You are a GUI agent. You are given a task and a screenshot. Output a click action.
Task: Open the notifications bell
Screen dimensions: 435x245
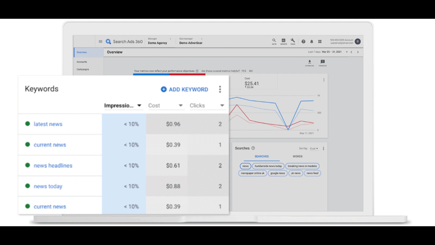coord(311,41)
